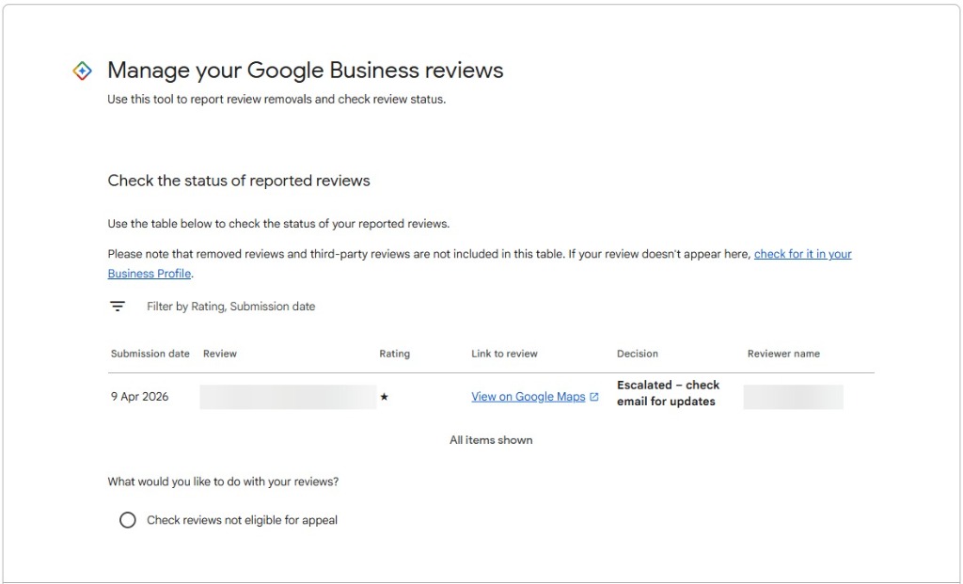This screenshot has height=584, width=963.
Task: Click the blurred reviewer name cell
Action: coord(793,397)
